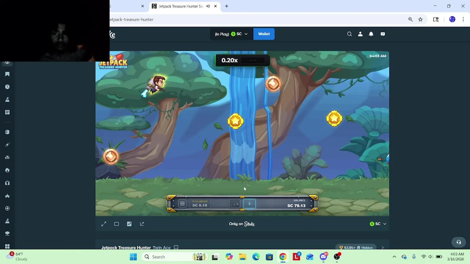Open the weather widget 64°F Cloudy
The image size is (470, 264).
(x=17, y=257)
